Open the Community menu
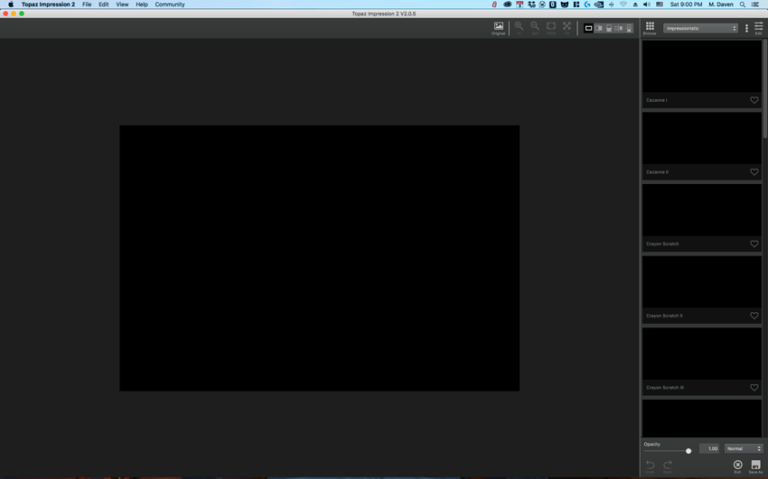This screenshot has height=479, width=768. coord(170,5)
